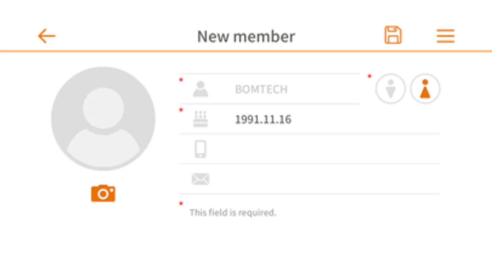Select the male gender option
This screenshot has height=277, width=492.
pos(390,89)
